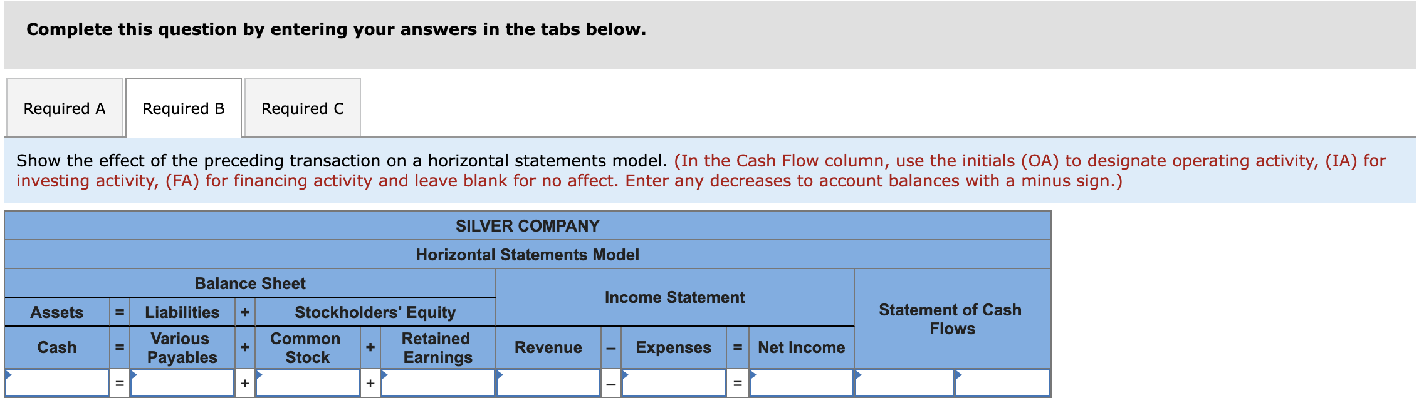This screenshot has width=1419, height=408.
Task: Open the dropdown marker on the Revenue cell
Action: (498, 375)
